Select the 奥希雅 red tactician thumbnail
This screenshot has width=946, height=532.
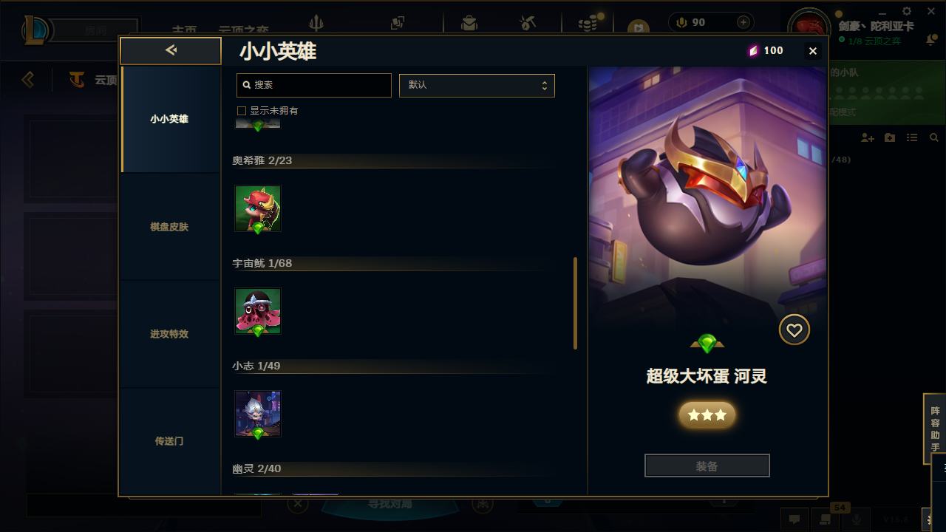coord(258,208)
